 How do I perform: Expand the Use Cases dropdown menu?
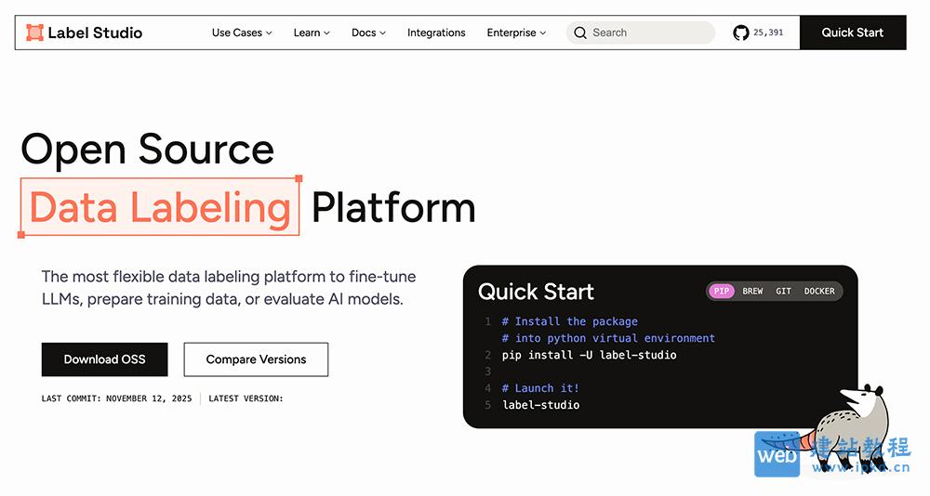click(242, 33)
